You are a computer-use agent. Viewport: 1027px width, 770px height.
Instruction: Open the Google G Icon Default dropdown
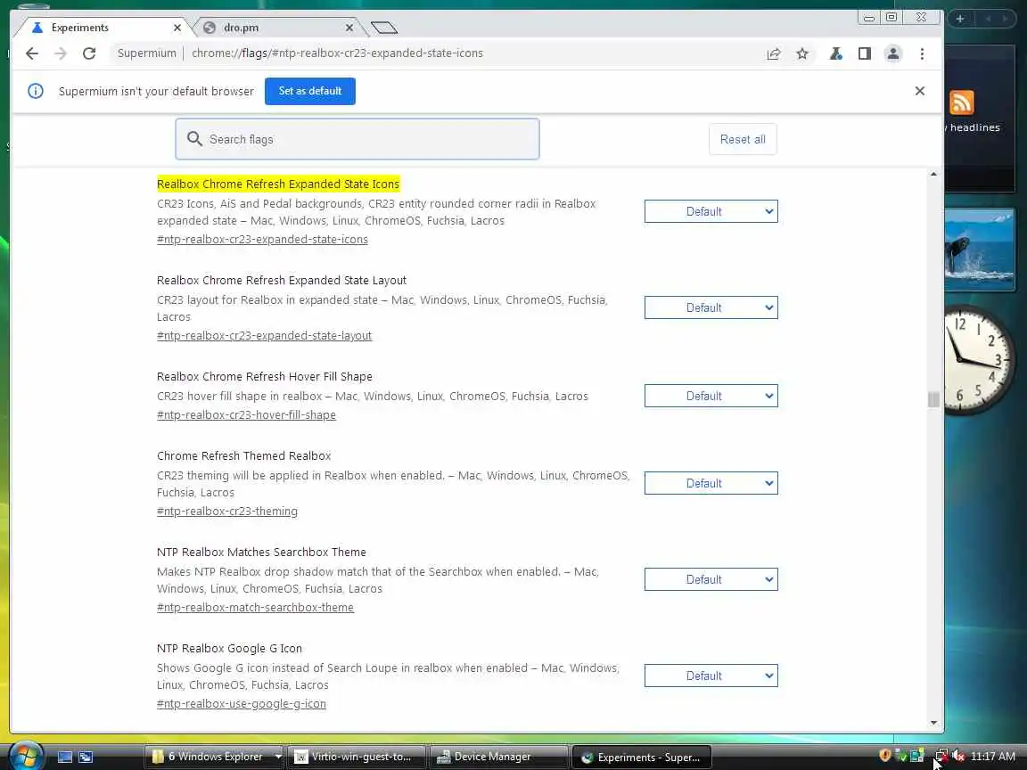pos(711,676)
